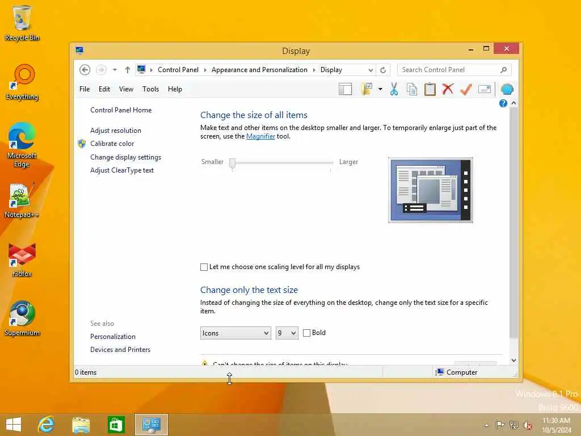
Task: Click the folder options toolbar icon
Action: 367,89
